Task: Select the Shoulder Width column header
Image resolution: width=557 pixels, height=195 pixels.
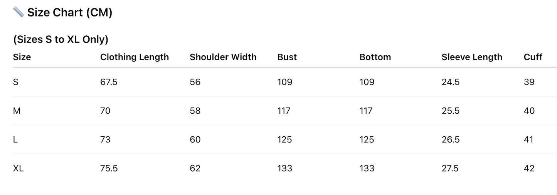Action: [223, 57]
